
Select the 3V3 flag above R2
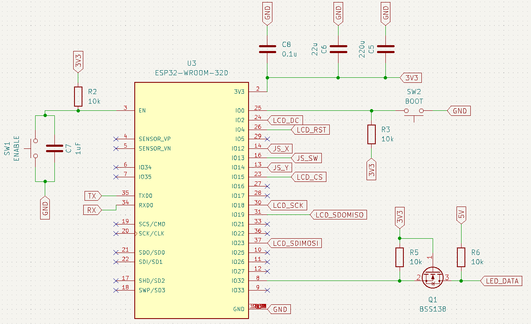[x=78, y=63]
